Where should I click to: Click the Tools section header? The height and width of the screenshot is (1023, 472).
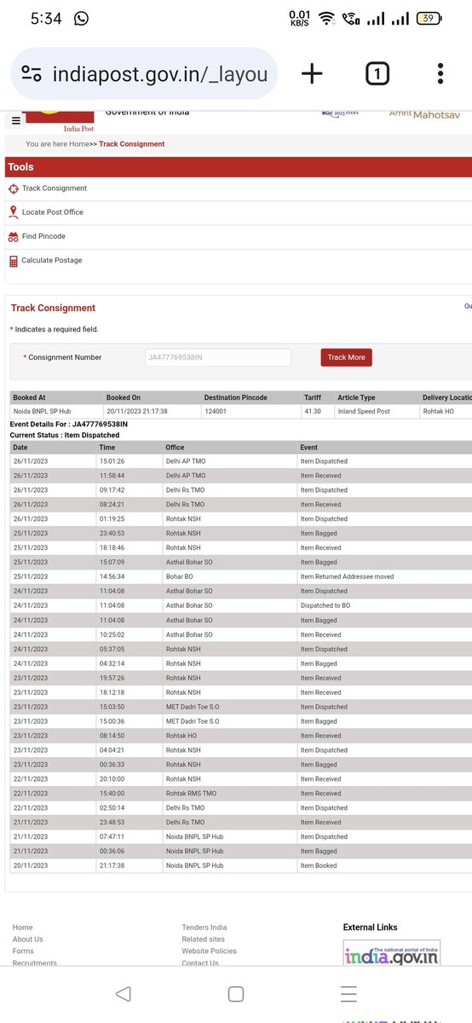239,167
